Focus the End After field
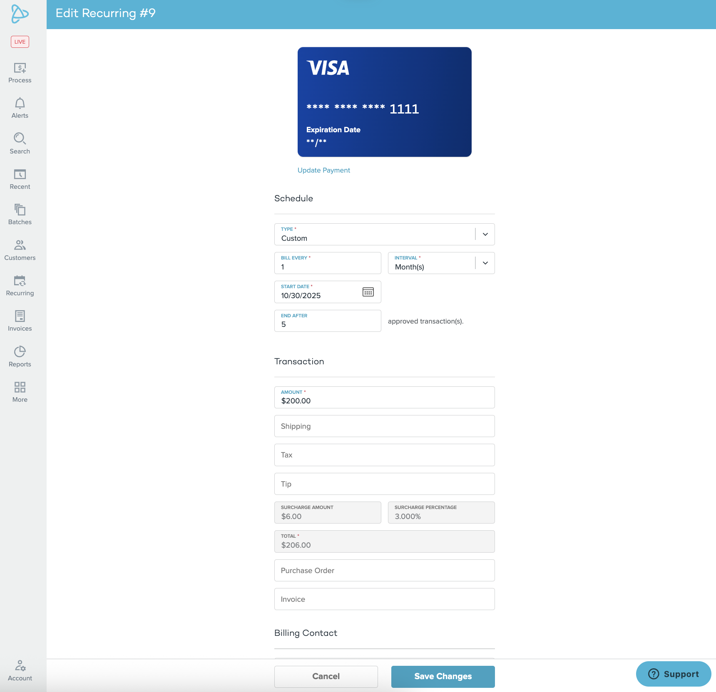This screenshot has width=716, height=692. [328, 321]
